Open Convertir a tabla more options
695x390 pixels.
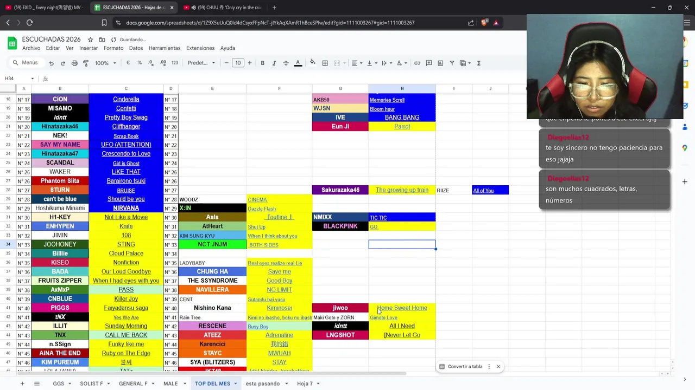pyautogui.click(x=489, y=367)
